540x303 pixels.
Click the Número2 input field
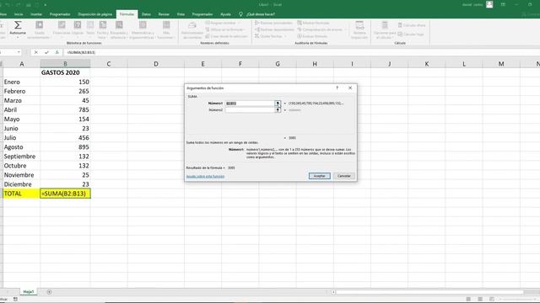(x=250, y=110)
